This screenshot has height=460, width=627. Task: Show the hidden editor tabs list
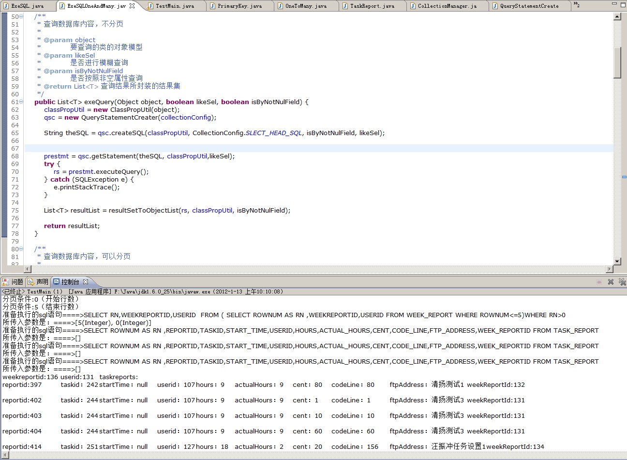(x=576, y=5)
